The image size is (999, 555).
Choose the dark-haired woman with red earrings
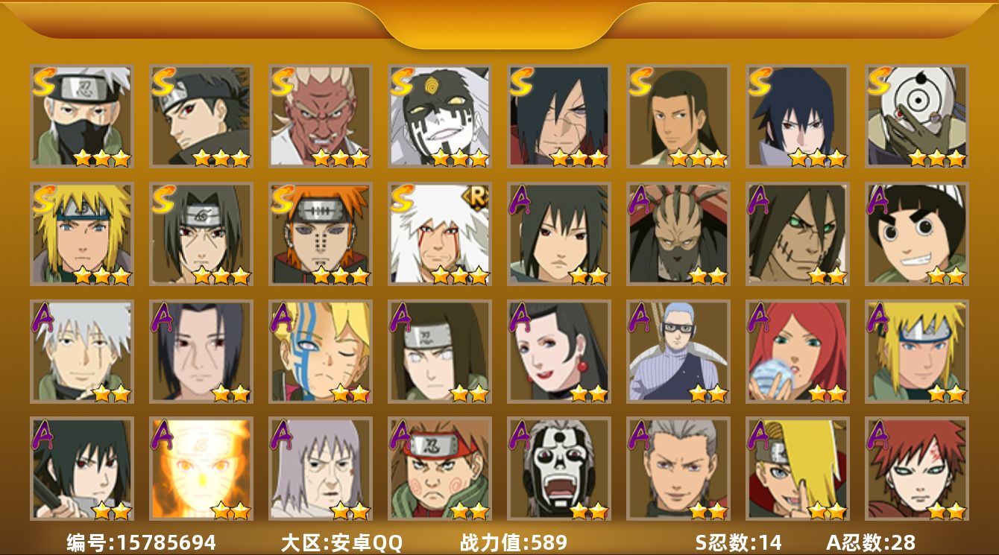tap(559, 351)
